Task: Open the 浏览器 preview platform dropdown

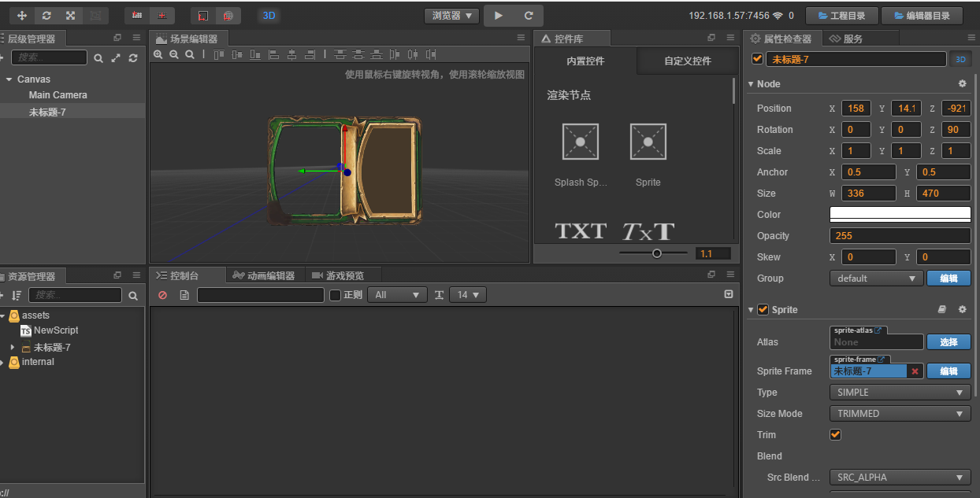Action: click(x=452, y=15)
